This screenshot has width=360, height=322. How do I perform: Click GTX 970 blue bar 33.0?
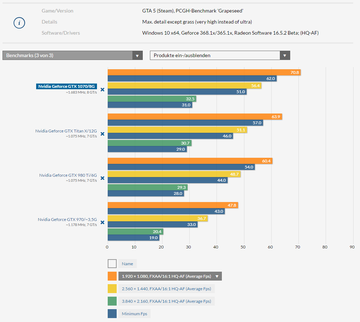(153, 225)
